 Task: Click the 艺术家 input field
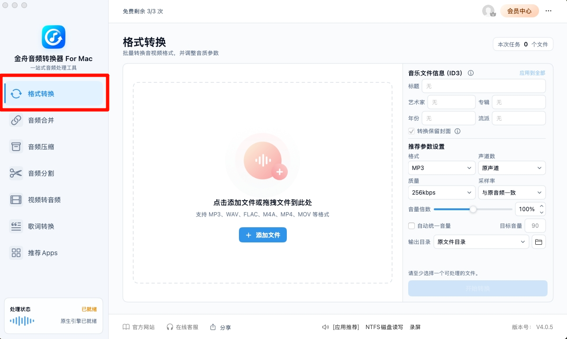[451, 102]
